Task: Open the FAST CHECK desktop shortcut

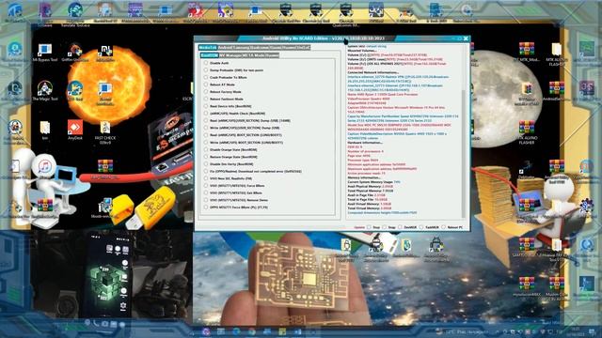Action: coord(104,132)
